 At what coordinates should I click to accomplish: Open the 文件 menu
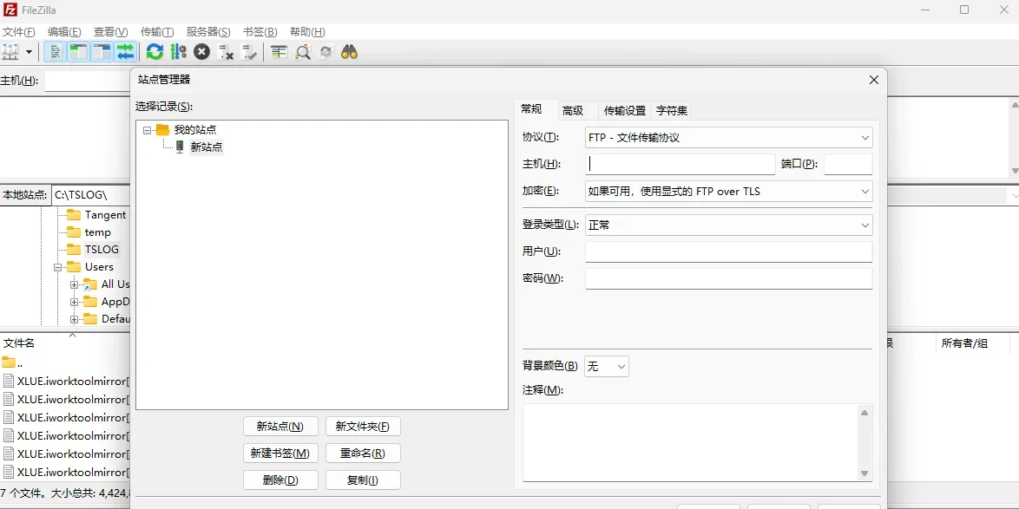pyautogui.click(x=19, y=32)
